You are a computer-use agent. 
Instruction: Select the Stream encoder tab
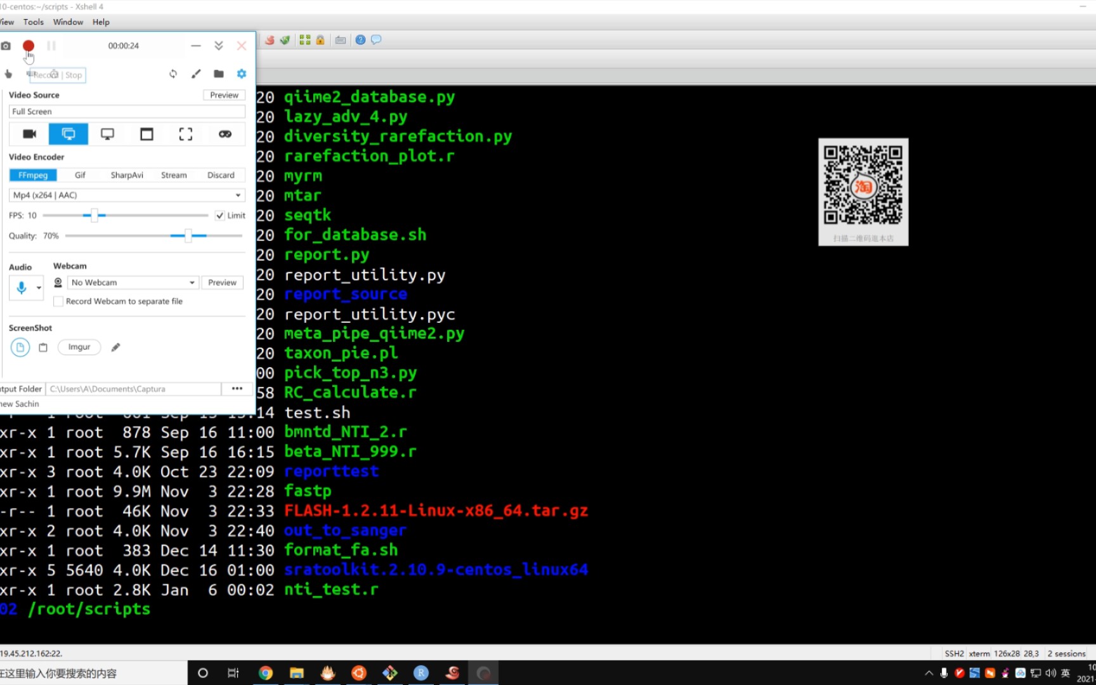pyautogui.click(x=174, y=175)
